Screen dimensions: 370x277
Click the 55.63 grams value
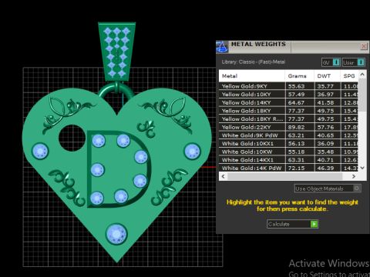click(296, 86)
